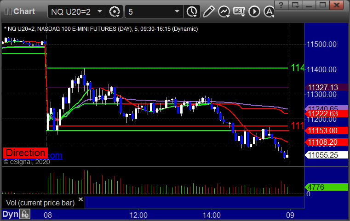Image resolution: width=350 pixels, height=221 pixels.
Task: Open the symbol settings gear icon
Action: click(114, 11)
